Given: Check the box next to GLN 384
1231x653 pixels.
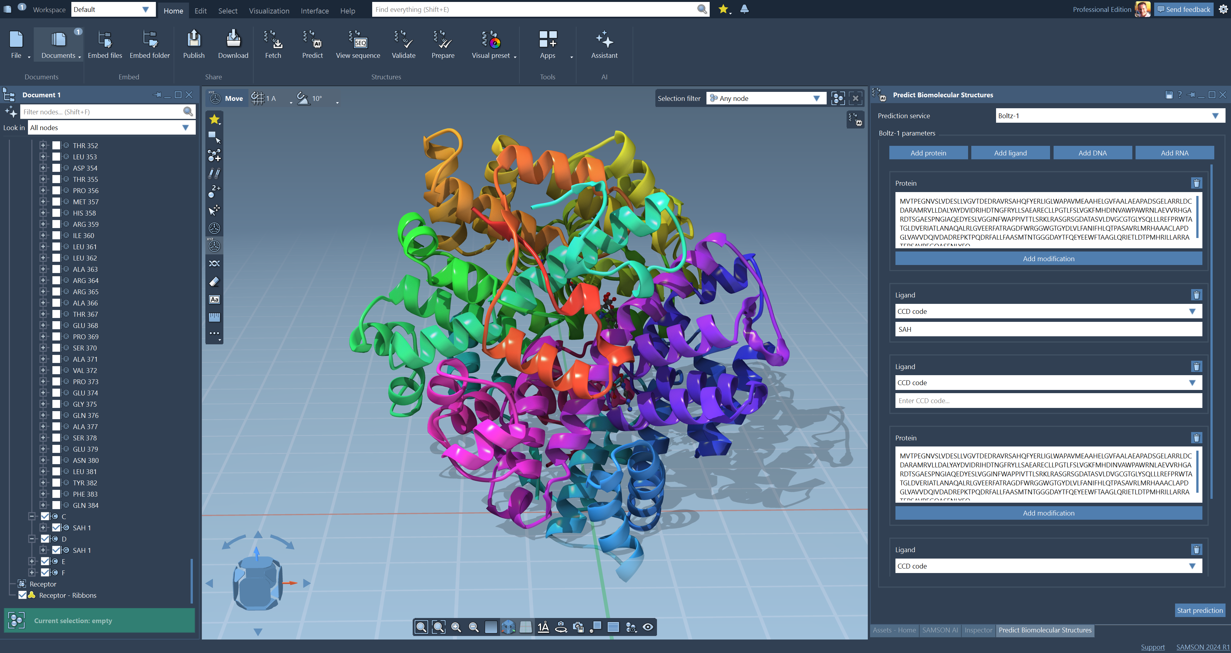Looking at the screenshot, I should (56, 505).
